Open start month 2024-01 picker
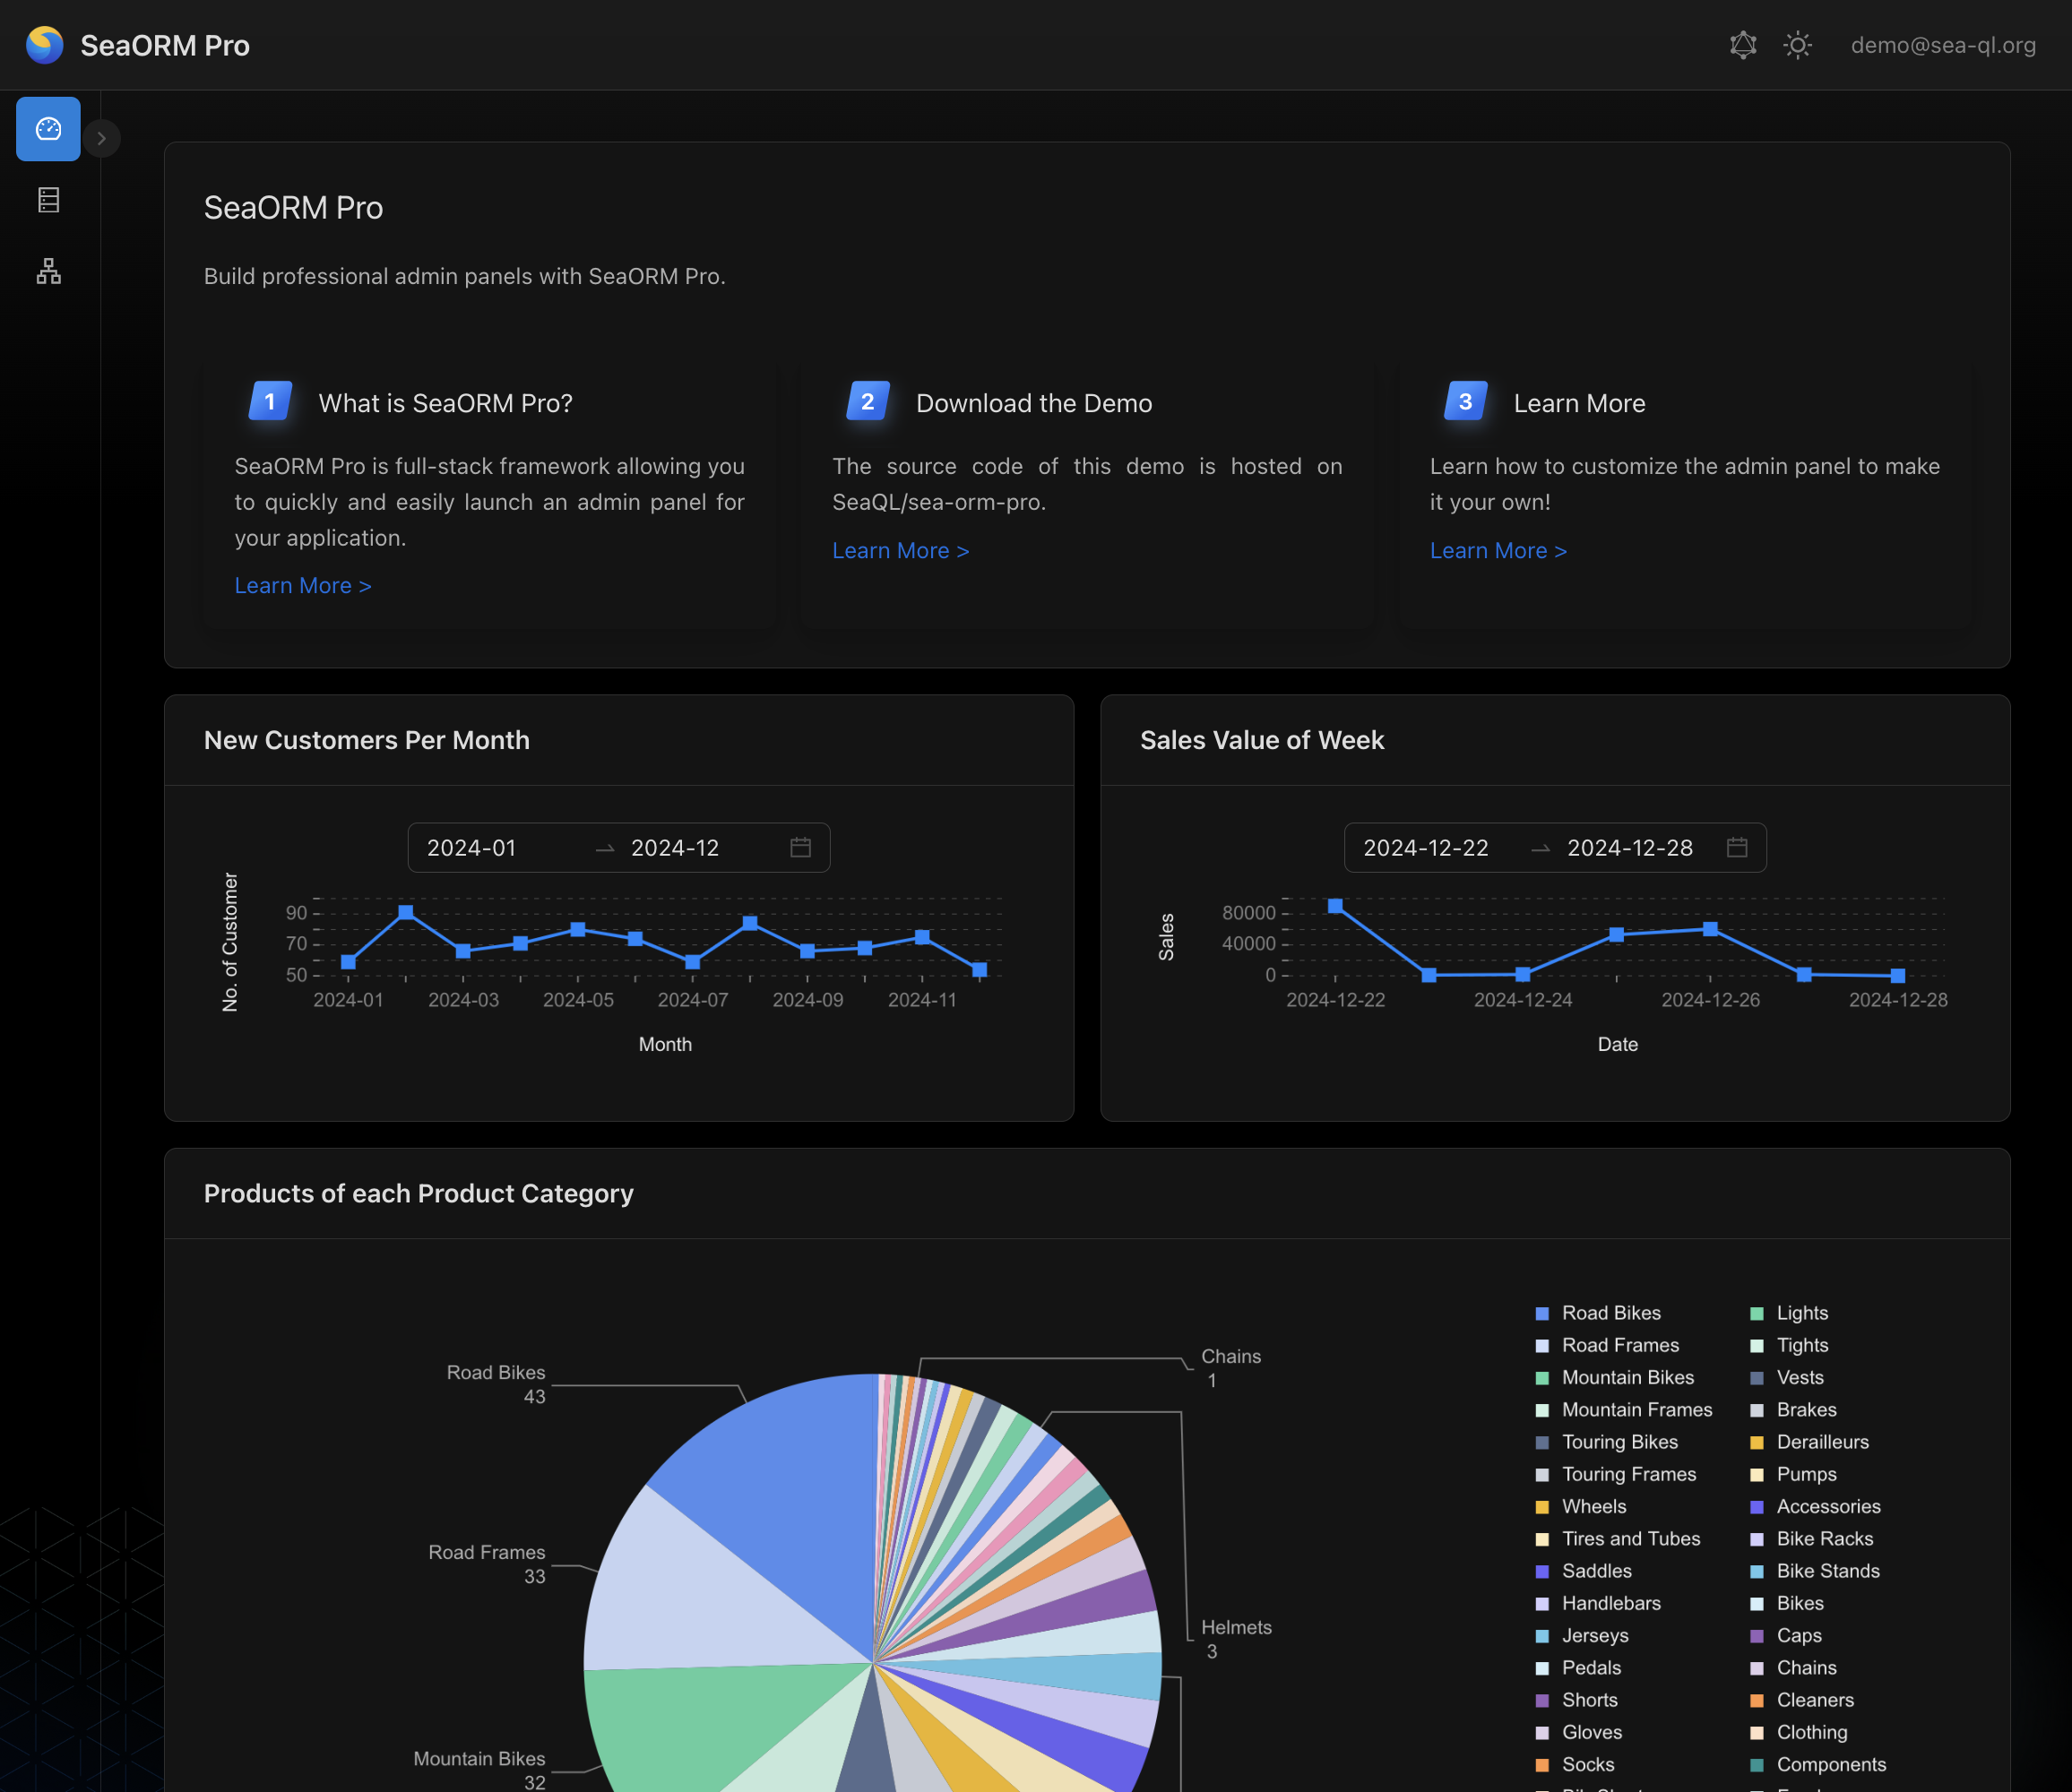 pyautogui.click(x=471, y=848)
